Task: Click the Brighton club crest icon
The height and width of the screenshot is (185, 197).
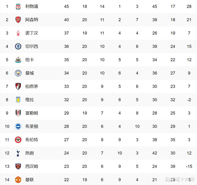Action: (x=18, y=127)
